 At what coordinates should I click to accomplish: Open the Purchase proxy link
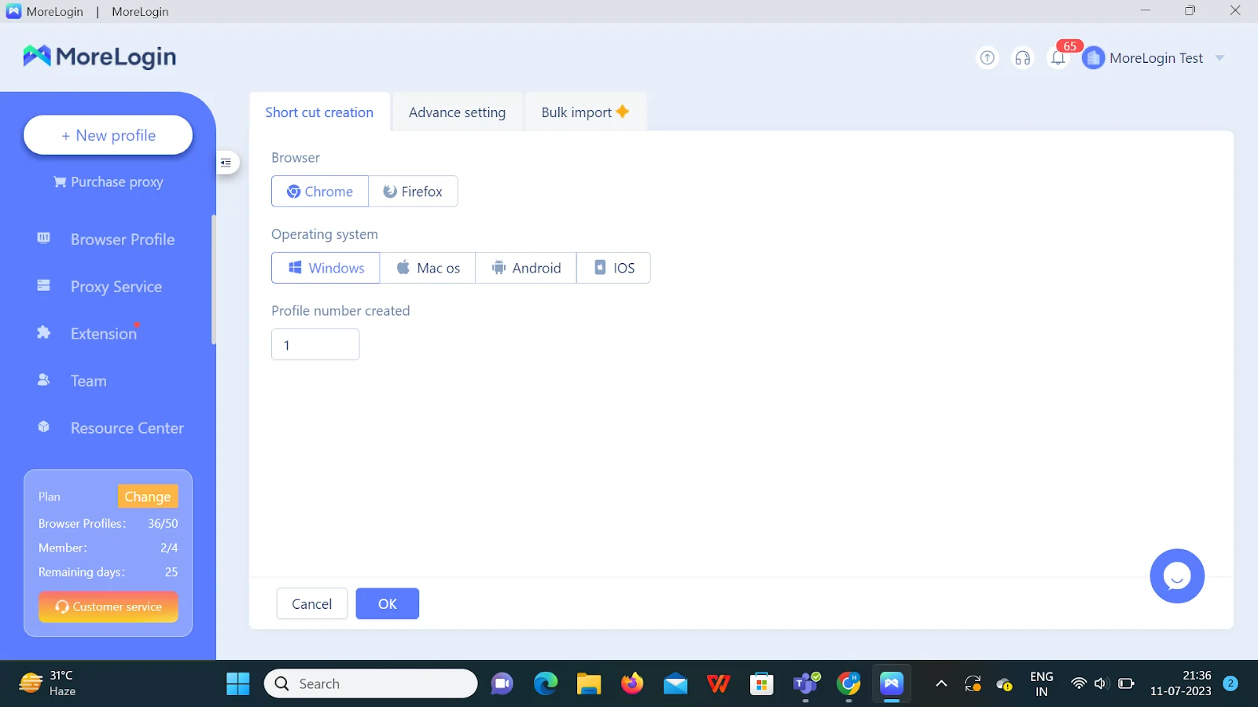109,181
